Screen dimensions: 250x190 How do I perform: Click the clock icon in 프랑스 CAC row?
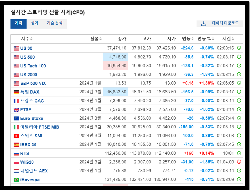pyautogui.click(x=239, y=101)
